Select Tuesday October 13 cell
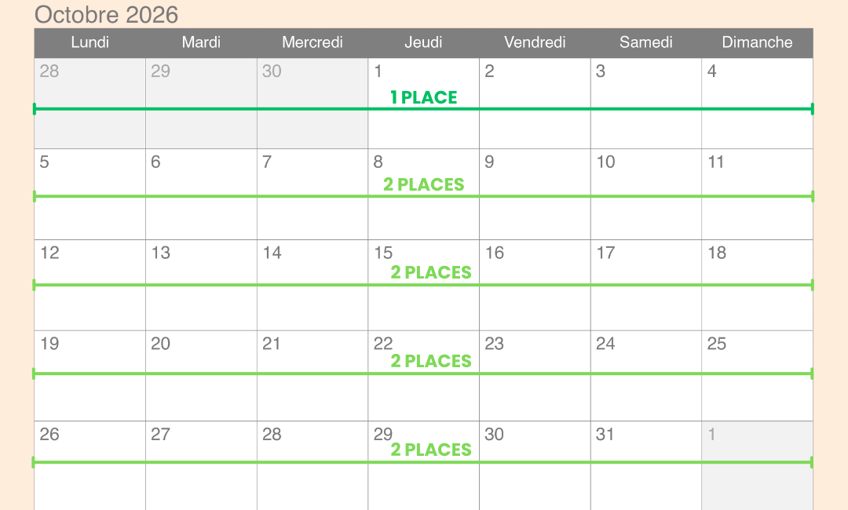 pos(201,306)
